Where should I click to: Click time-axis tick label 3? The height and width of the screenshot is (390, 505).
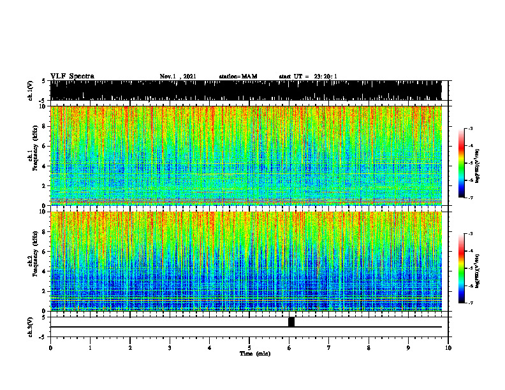170,348
